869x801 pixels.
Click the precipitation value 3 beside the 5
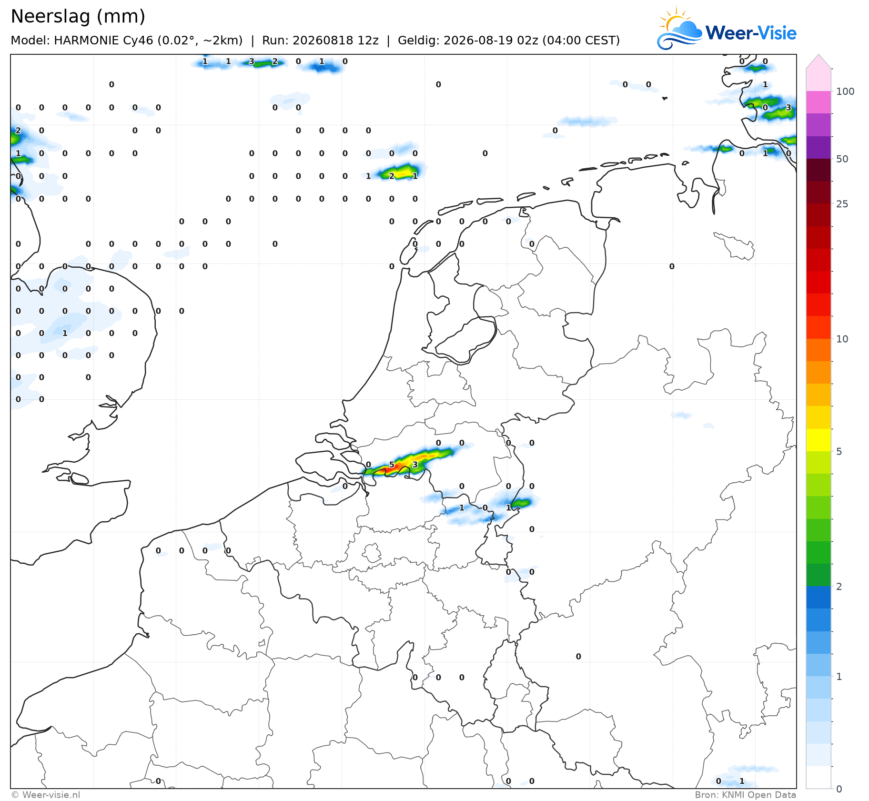(415, 465)
